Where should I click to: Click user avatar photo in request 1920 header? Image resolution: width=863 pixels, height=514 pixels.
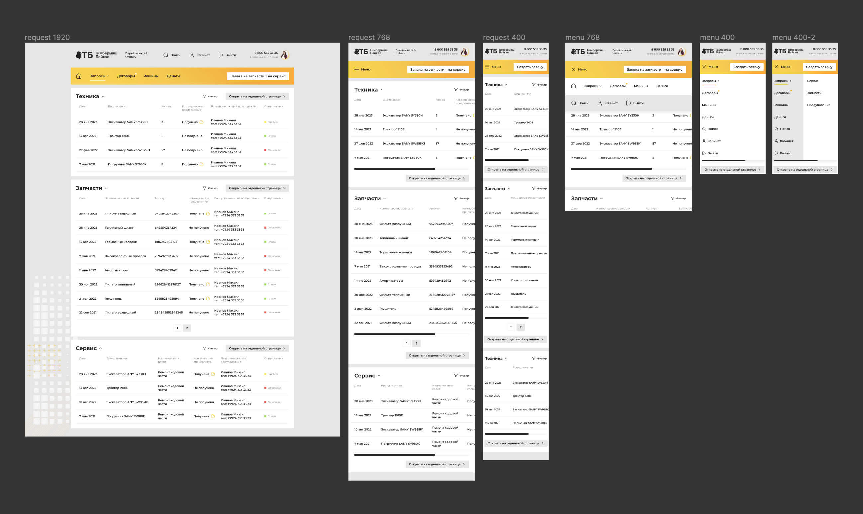coord(285,55)
